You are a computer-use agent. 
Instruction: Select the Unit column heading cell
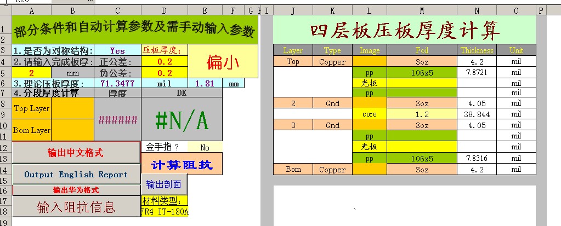(x=516, y=50)
